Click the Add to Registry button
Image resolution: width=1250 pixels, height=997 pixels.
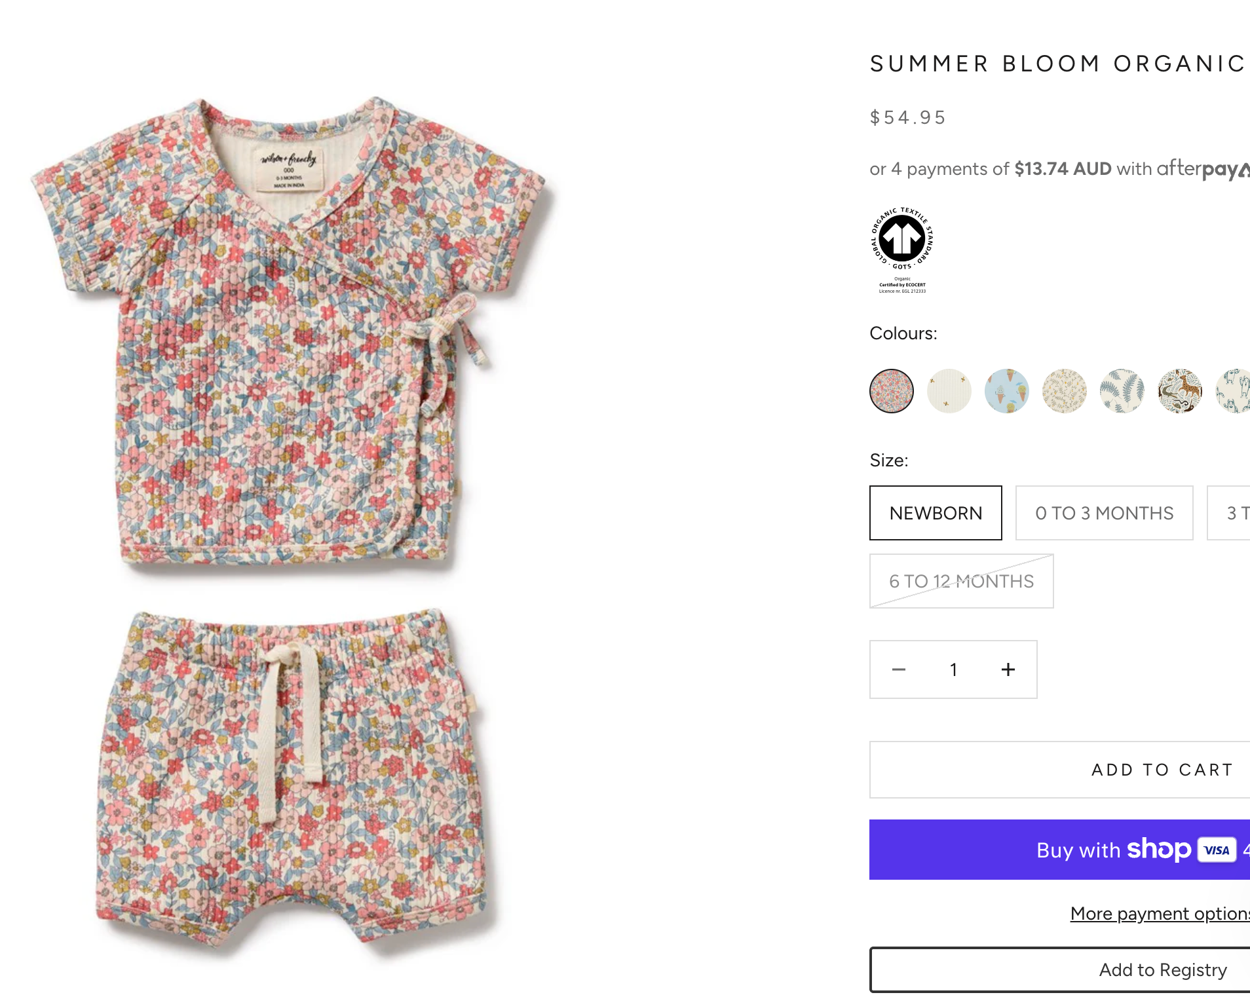(x=1162, y=969)
